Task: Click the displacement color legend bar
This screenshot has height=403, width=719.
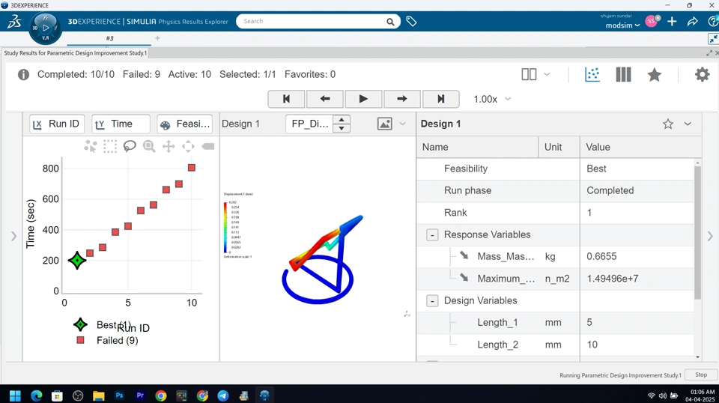Action: pos(225,228)
